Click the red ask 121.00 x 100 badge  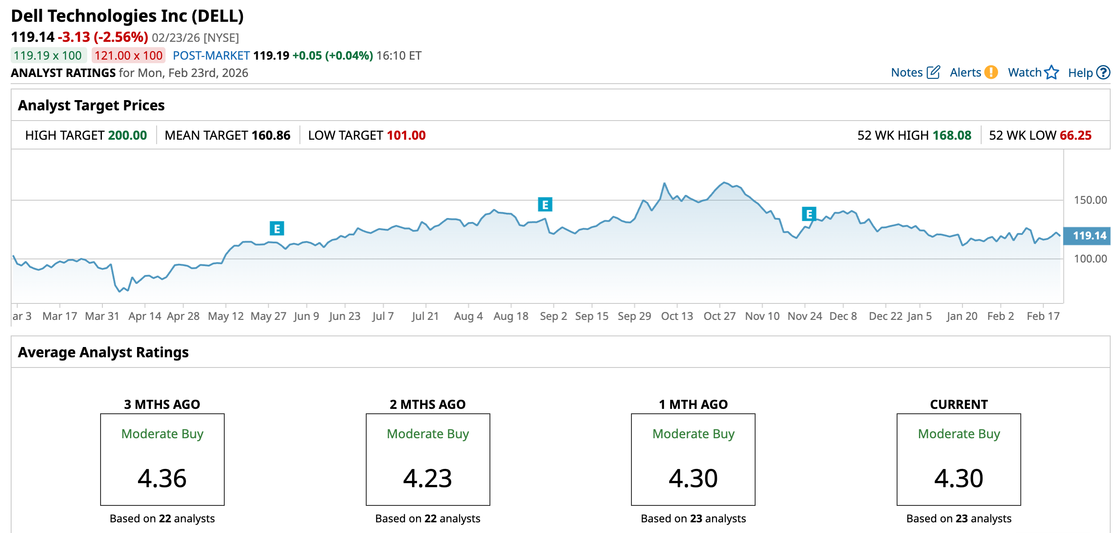[129, 56]
